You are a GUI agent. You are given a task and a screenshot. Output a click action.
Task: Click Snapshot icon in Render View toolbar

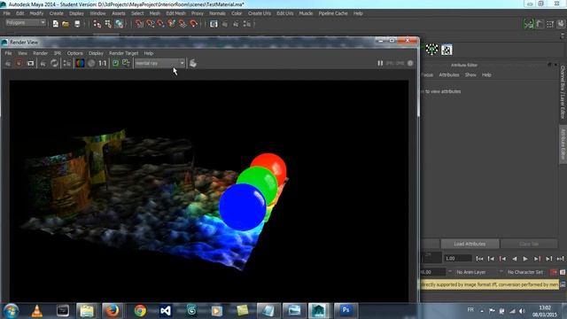(30, 63)
